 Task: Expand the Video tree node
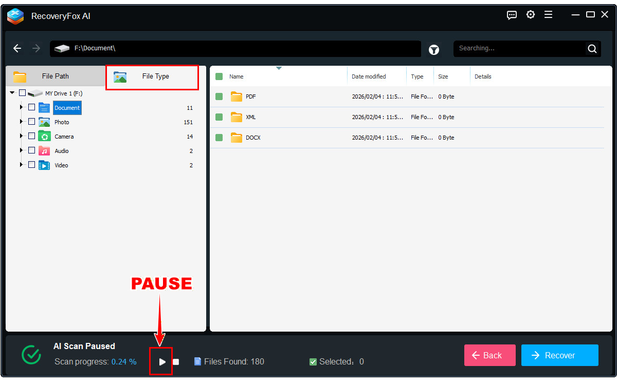coord(22,165)
